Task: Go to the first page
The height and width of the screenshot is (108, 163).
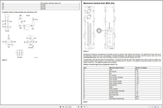Action: (60, 107)
